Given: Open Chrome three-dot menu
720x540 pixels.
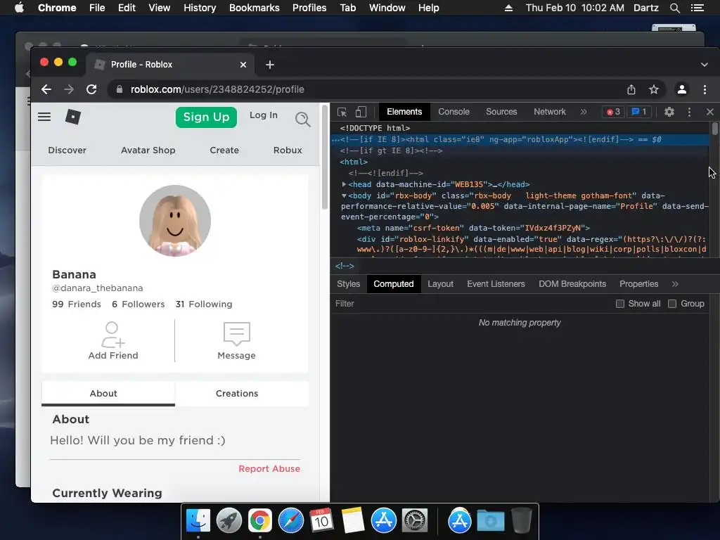Looking at the screenshot, I should point(705,89).
